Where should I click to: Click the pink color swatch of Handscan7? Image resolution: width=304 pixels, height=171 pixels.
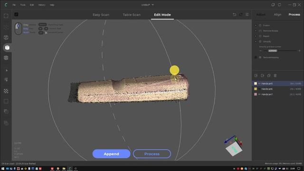point(256,94)
